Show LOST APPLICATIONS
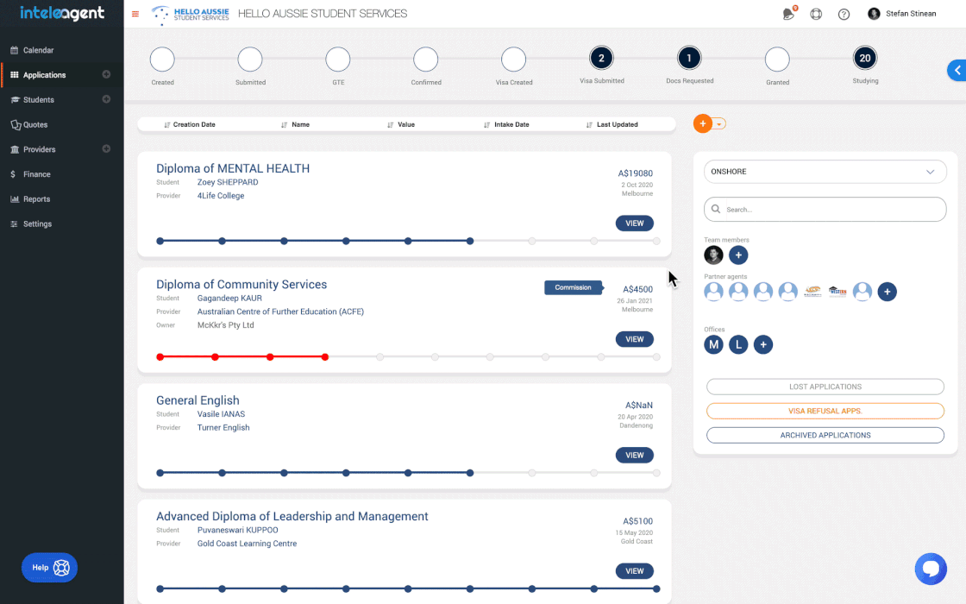966x604 pixels. coord(825,387)
